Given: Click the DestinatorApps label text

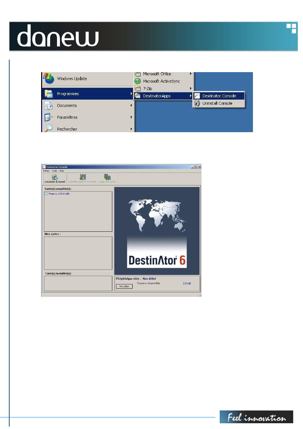Looking at the screenshot, I should coord(157,96).
